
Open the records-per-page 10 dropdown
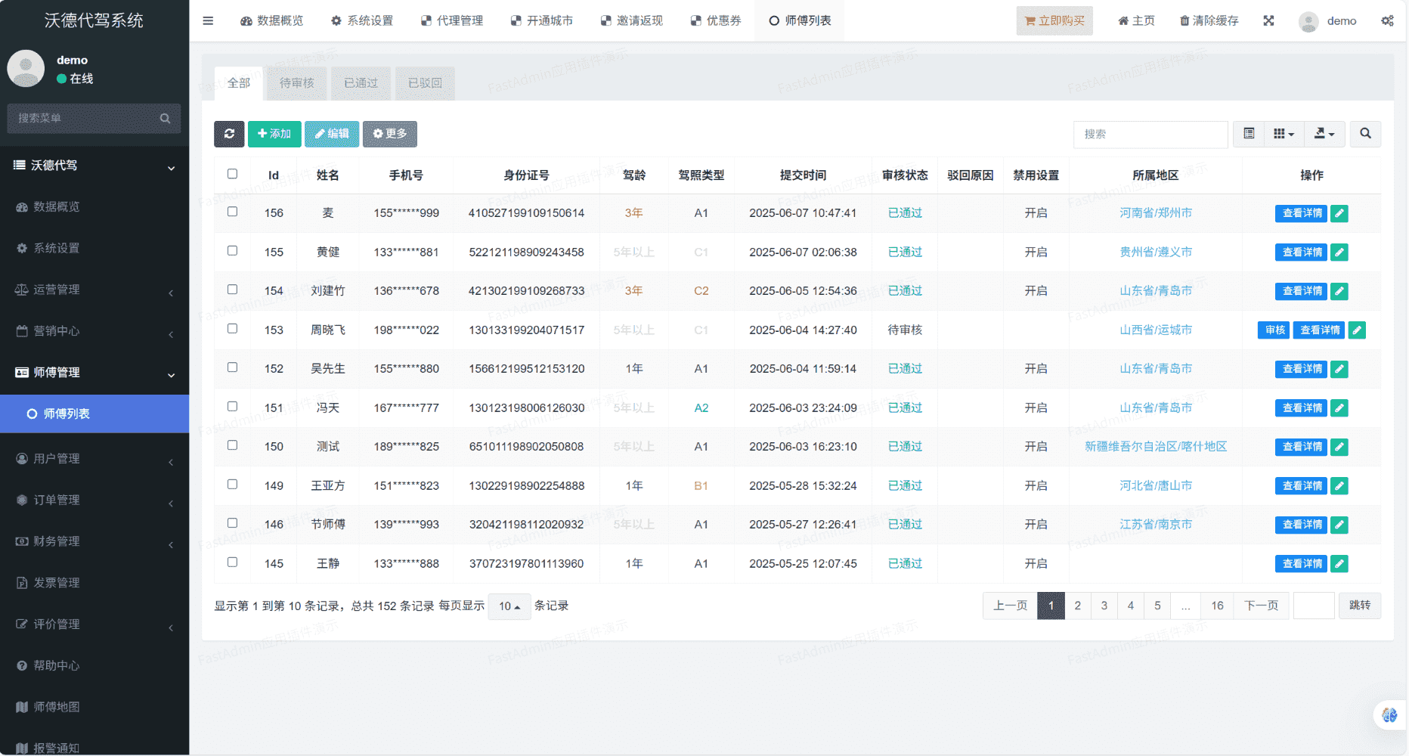509,606
